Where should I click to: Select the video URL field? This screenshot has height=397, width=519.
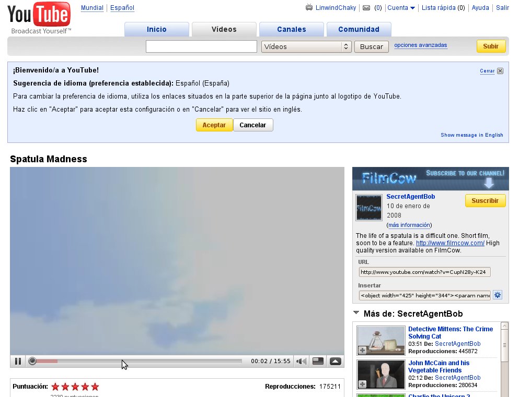(x=424, y=272)
